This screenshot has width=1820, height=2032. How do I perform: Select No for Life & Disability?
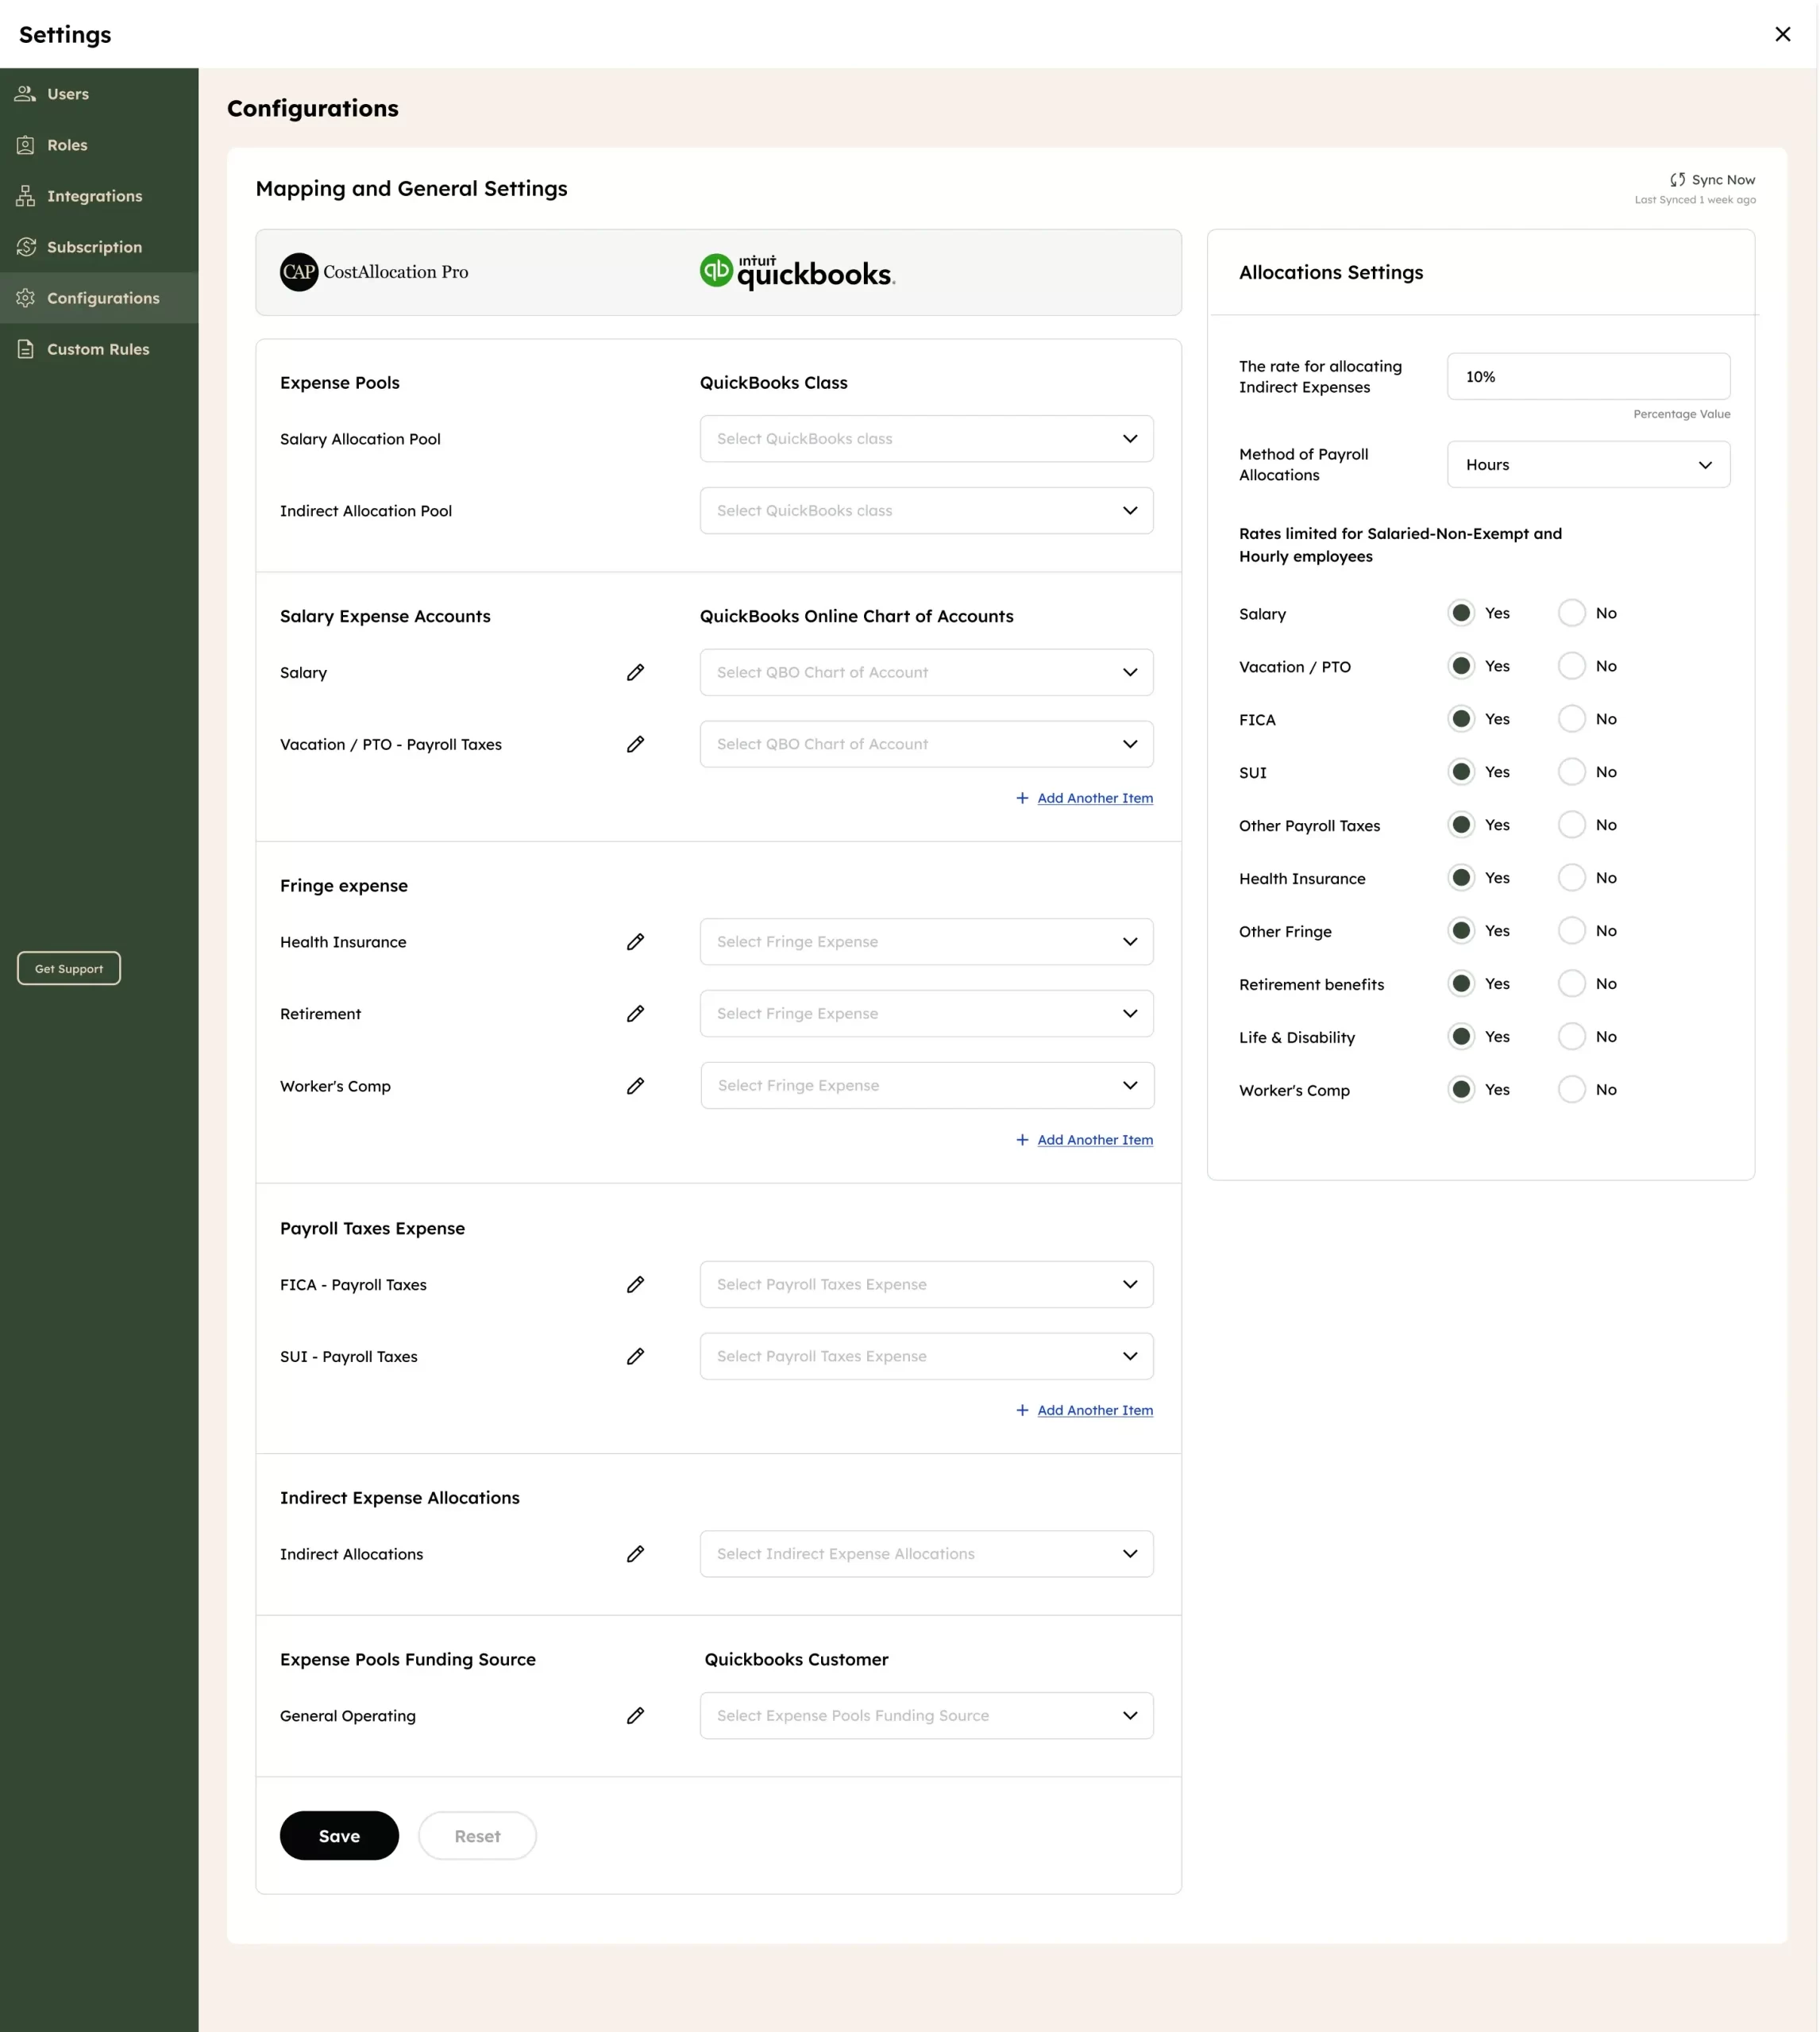click(1572, 1037)
